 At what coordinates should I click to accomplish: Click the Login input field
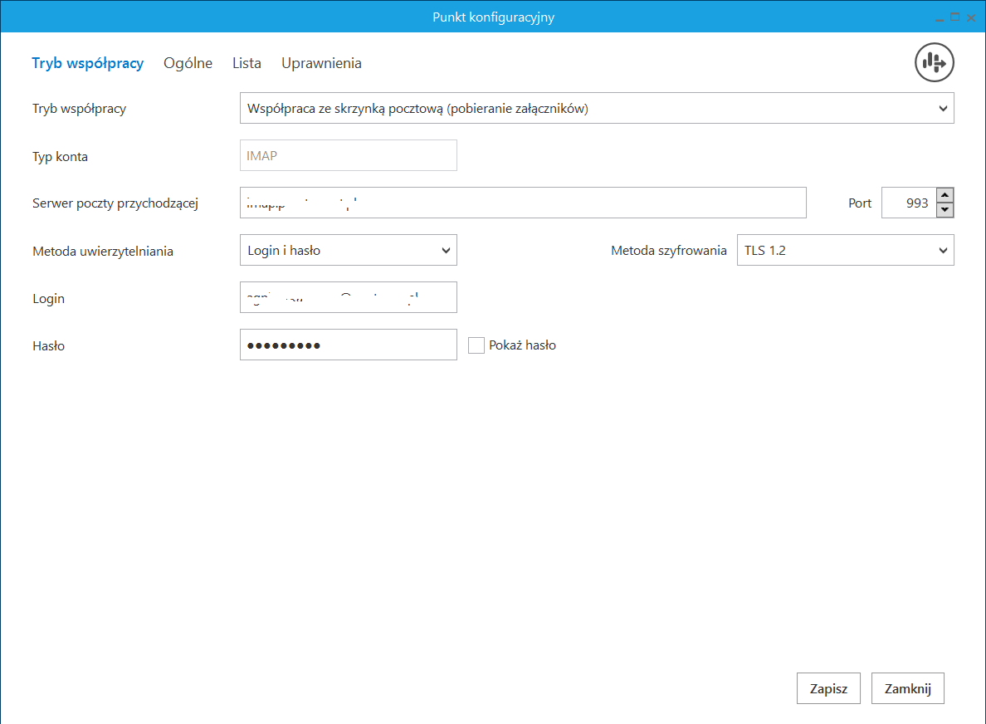[348, 297]
